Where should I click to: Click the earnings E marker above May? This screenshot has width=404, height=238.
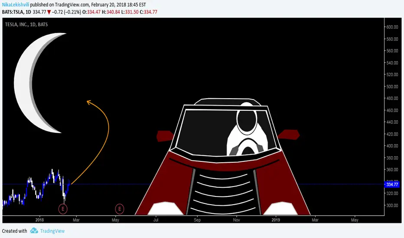point(120,209)
